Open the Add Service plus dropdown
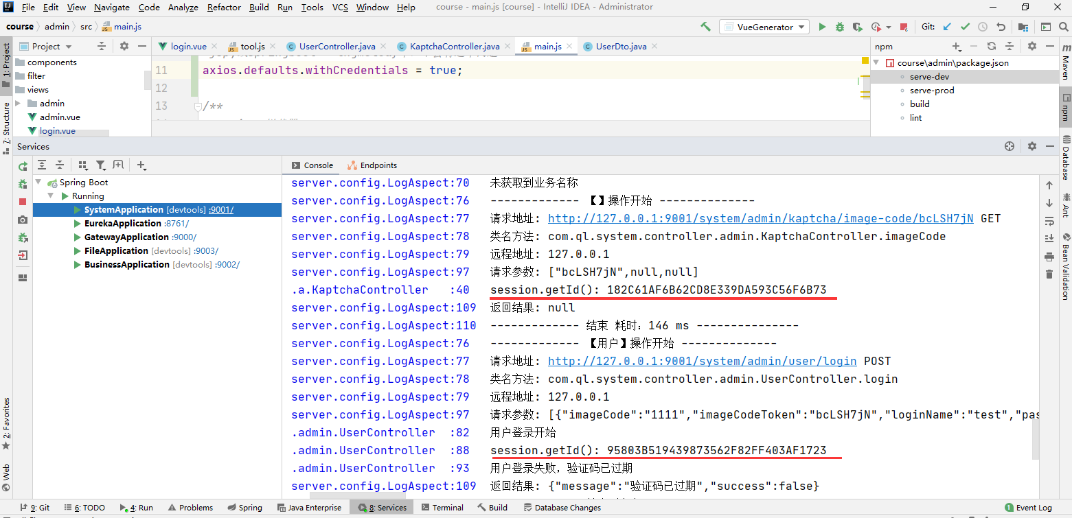Viewport: 1072px width, 518px height. click(x=141, y=165)
